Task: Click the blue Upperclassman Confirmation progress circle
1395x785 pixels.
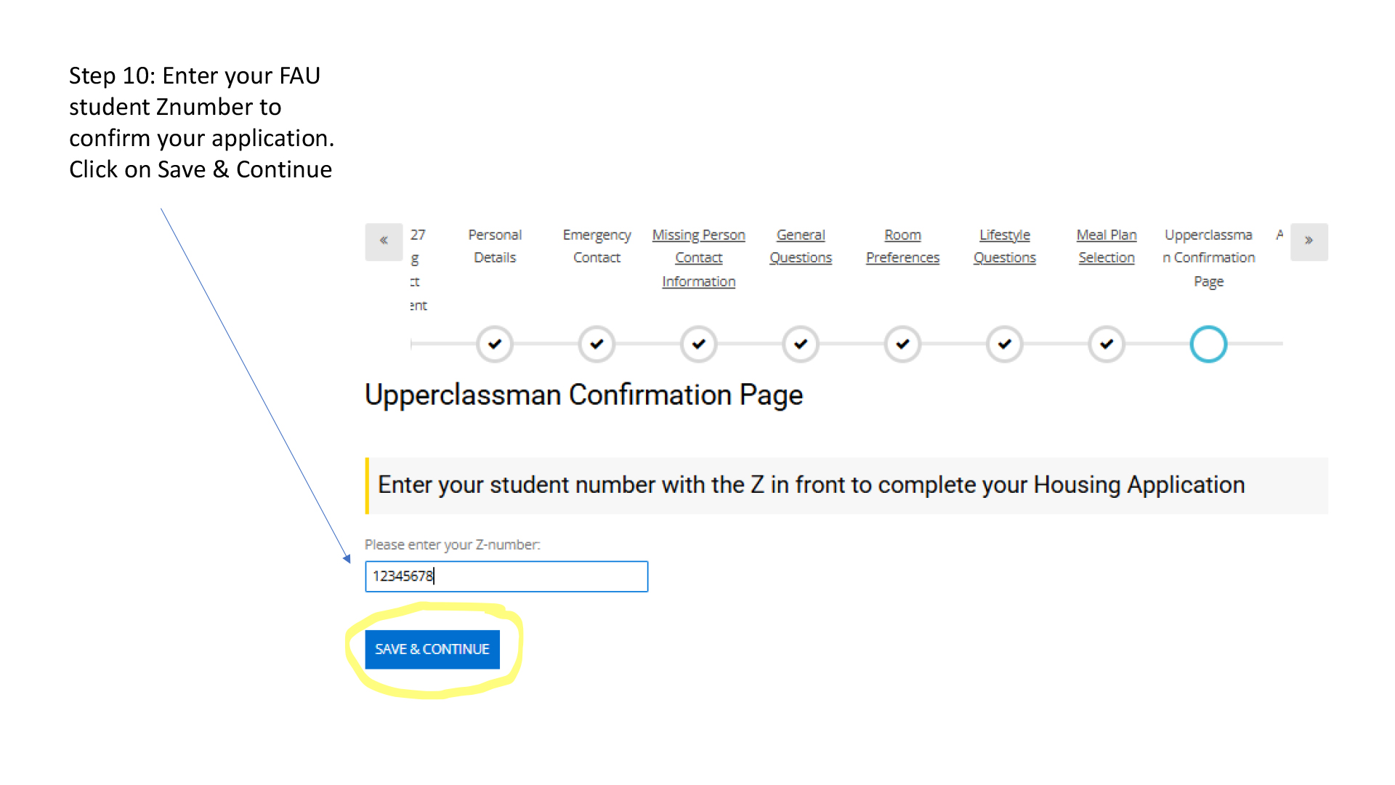Action: tap(1208, 344)
